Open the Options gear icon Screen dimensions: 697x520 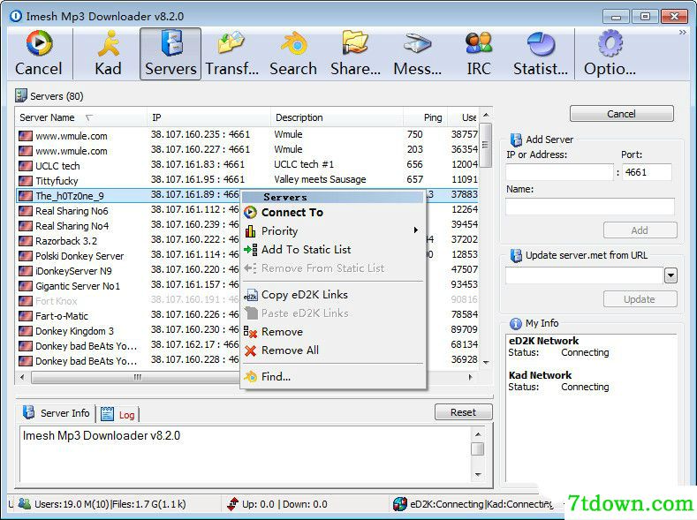click(x=610, y=43)
